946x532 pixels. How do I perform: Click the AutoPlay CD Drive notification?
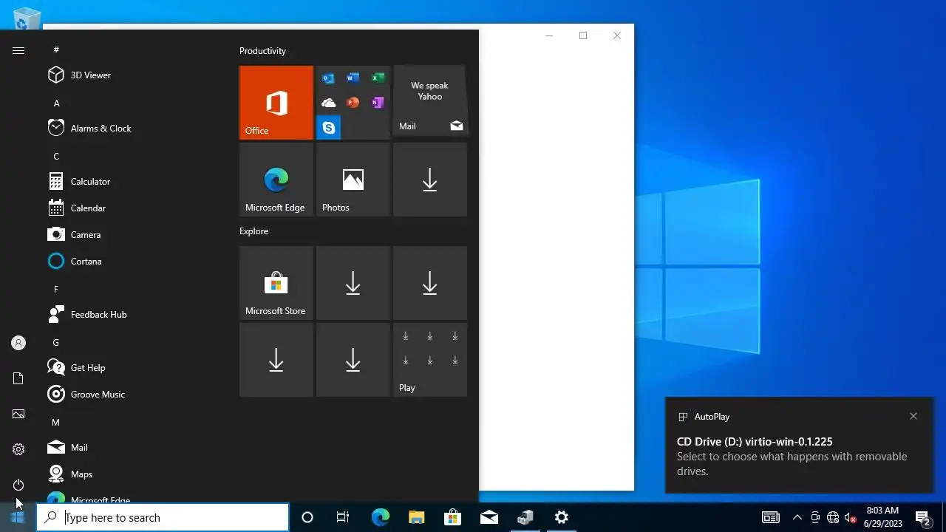pos(799,445)
